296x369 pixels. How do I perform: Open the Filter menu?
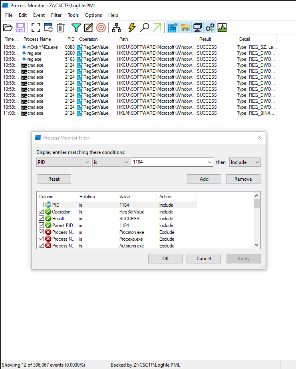(x=56, y=15)
